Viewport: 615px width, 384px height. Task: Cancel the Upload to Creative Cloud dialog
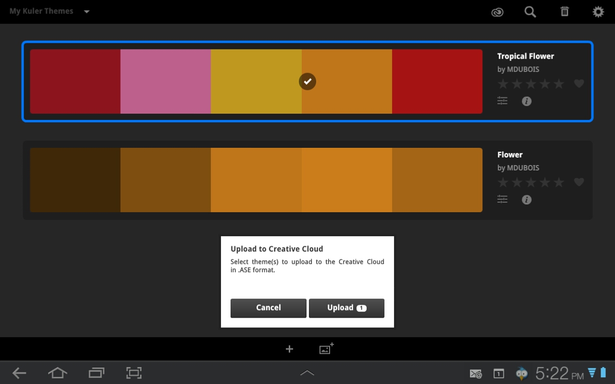268,308
